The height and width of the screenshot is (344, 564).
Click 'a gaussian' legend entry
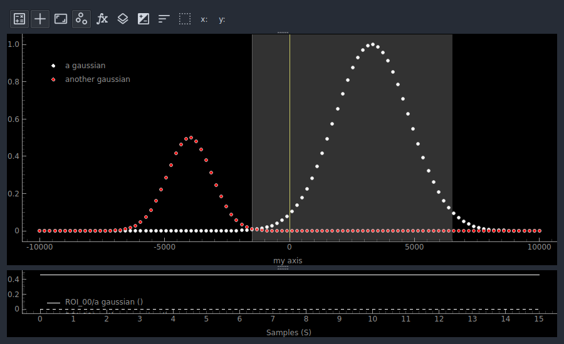point(85,66)
